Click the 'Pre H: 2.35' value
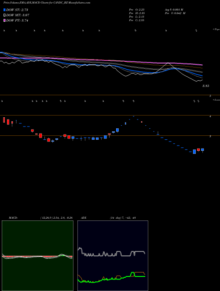Viewport: 220px width, 291px height. (137, 13)
